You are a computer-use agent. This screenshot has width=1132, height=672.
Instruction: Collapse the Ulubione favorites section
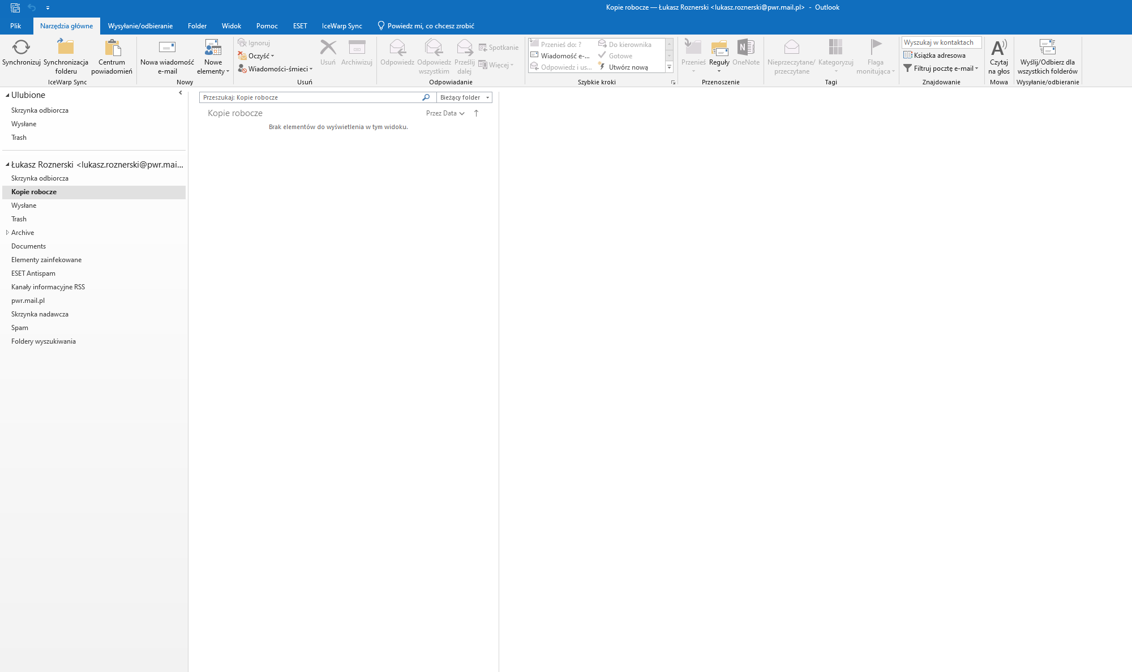tap(7, 95)
